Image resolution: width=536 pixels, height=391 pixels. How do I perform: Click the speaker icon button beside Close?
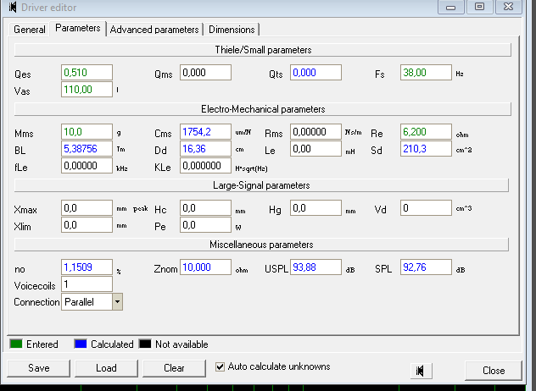tap(419, 370)
